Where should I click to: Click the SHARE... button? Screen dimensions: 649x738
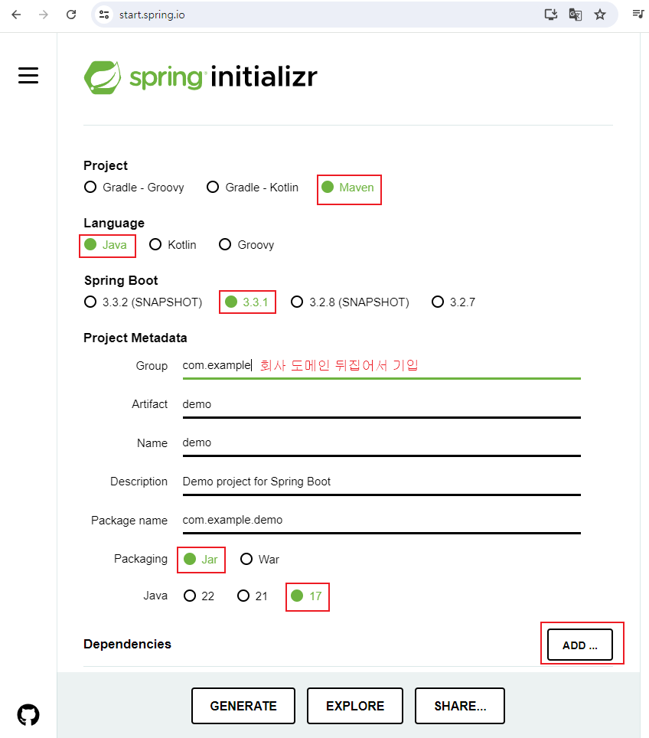point(460,706)
